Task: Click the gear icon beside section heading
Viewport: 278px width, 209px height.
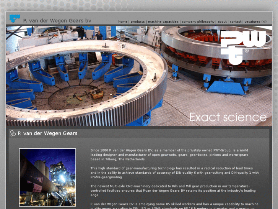Action: coord(13,133)
